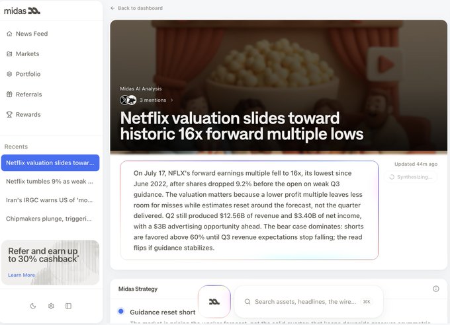Click '3 mentions' text
Viewport: 450px width, 325px height.
click(153, 100)
